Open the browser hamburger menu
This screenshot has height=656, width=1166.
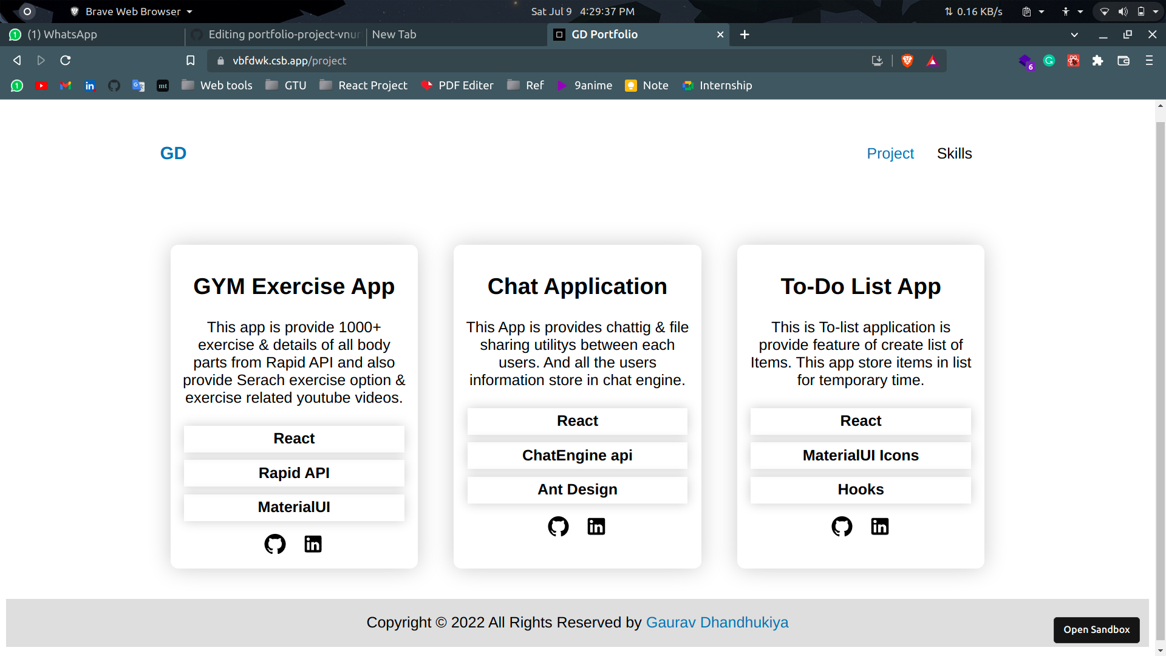pyautogui.click(x=1150, y=61)
